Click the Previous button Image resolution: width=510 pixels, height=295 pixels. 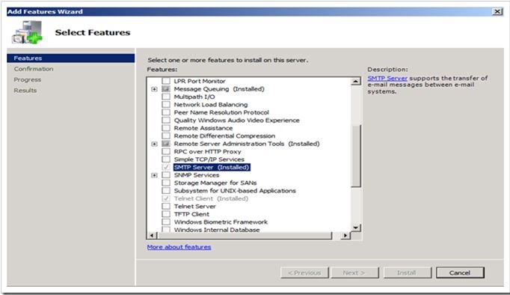coord(304,273)
